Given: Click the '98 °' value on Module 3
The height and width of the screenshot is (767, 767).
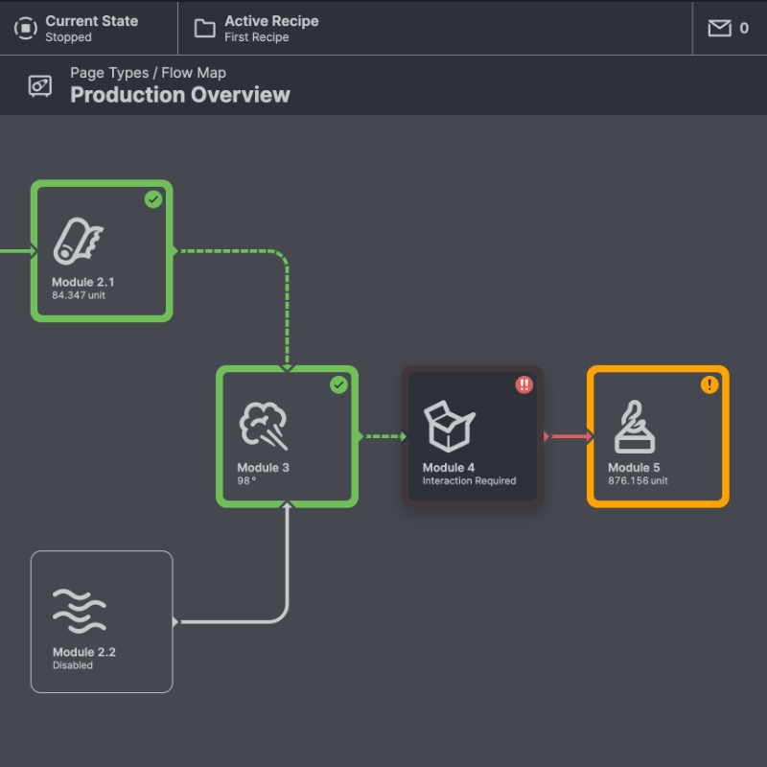Looking at the screenshot, I should (246, 481).
